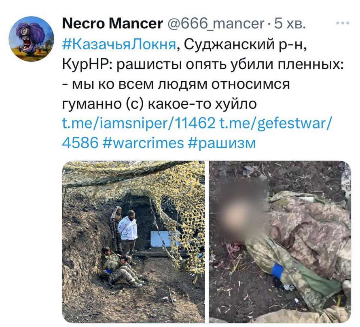Open the #КазачьяЛокня hashtag
Screen dimensions: 360x327
tap(119, 44)
